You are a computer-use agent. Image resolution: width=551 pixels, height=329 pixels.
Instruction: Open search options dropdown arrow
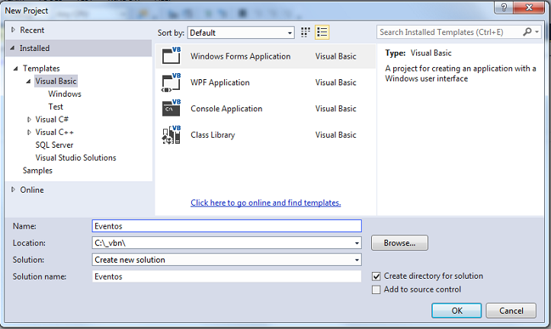click(537, 32)
